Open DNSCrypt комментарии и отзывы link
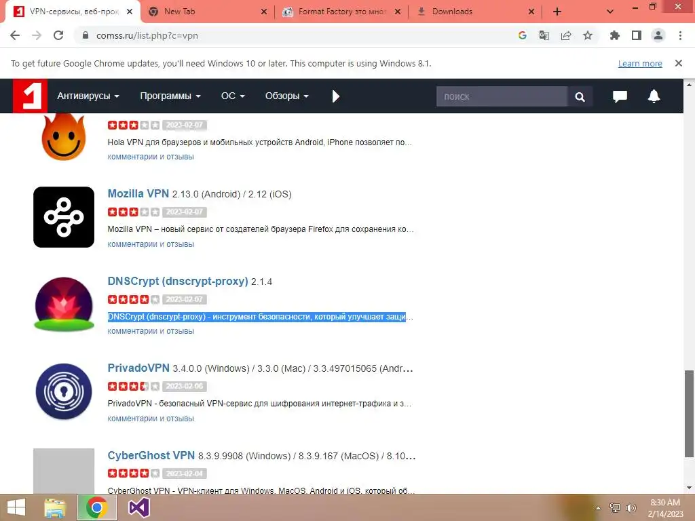The image size is (695, 521). coord(151,331)
